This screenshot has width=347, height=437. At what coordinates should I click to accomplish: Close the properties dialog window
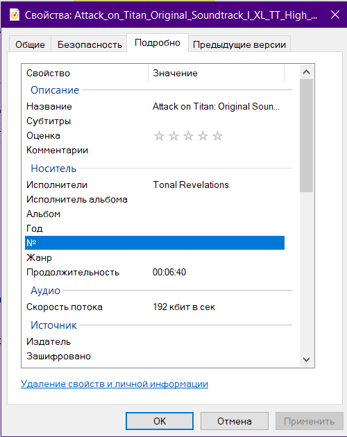(x=335, y=15)
